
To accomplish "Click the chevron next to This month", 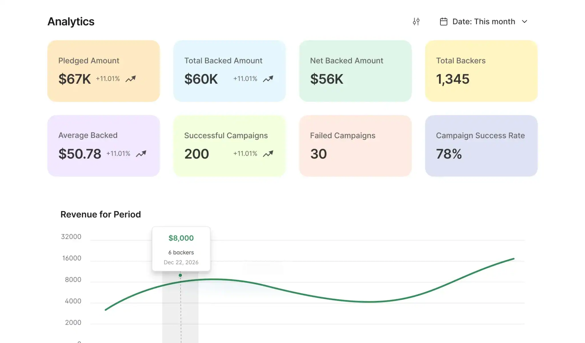I will pyautogui.click(x=524, y=21).
